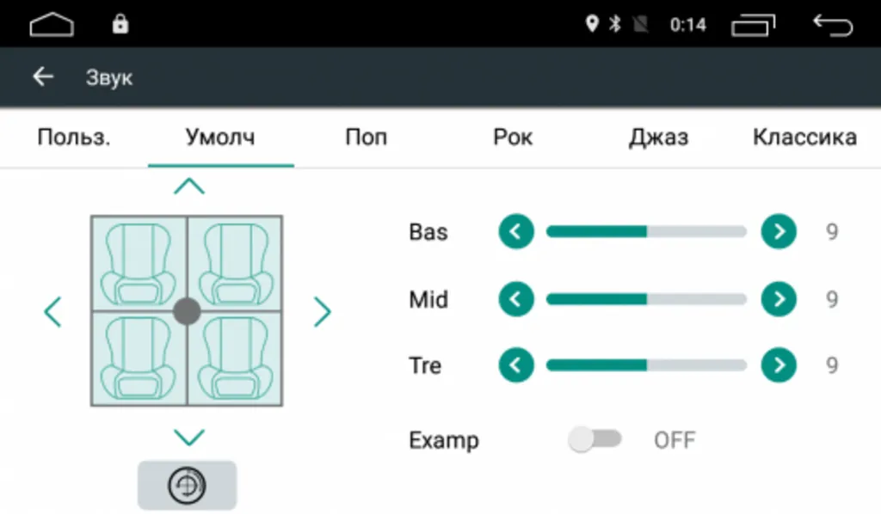881x514 pixels.
Task: Shift sound balance right with right chevron
Action: 322,311
